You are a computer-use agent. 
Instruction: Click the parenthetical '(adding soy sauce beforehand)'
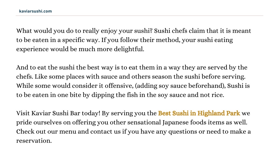[179, 86]
